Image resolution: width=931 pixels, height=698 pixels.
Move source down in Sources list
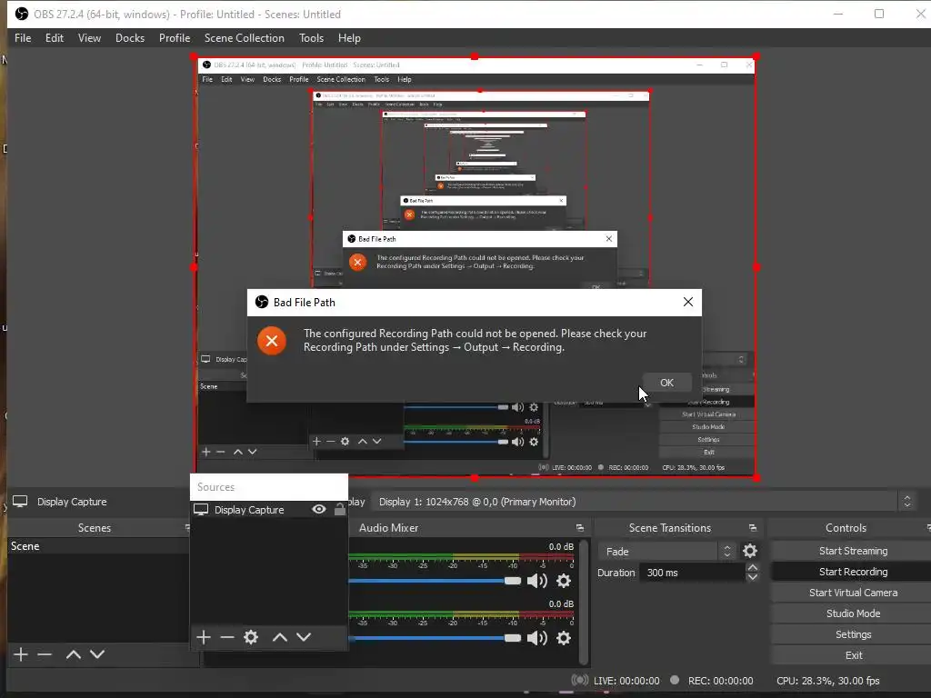304,637
